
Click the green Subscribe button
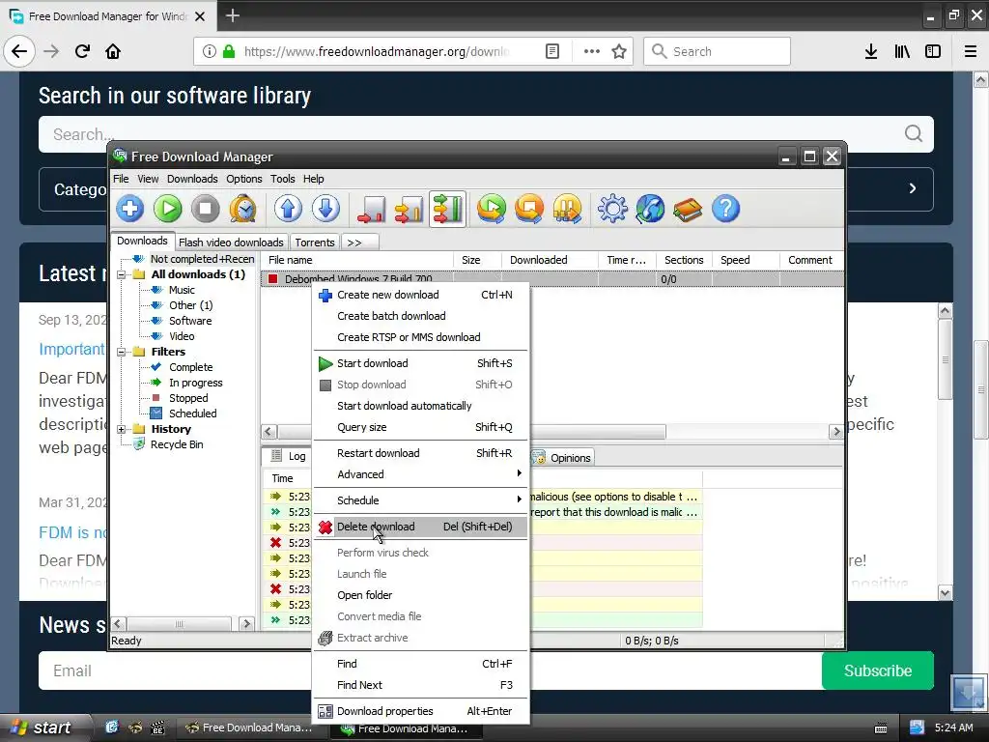tap(877, 671)
